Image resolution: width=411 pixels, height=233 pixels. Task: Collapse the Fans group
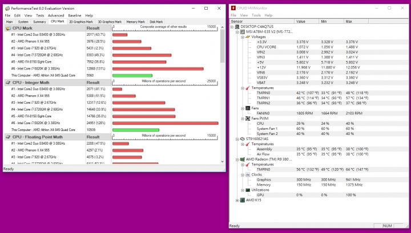pos(243,108)
